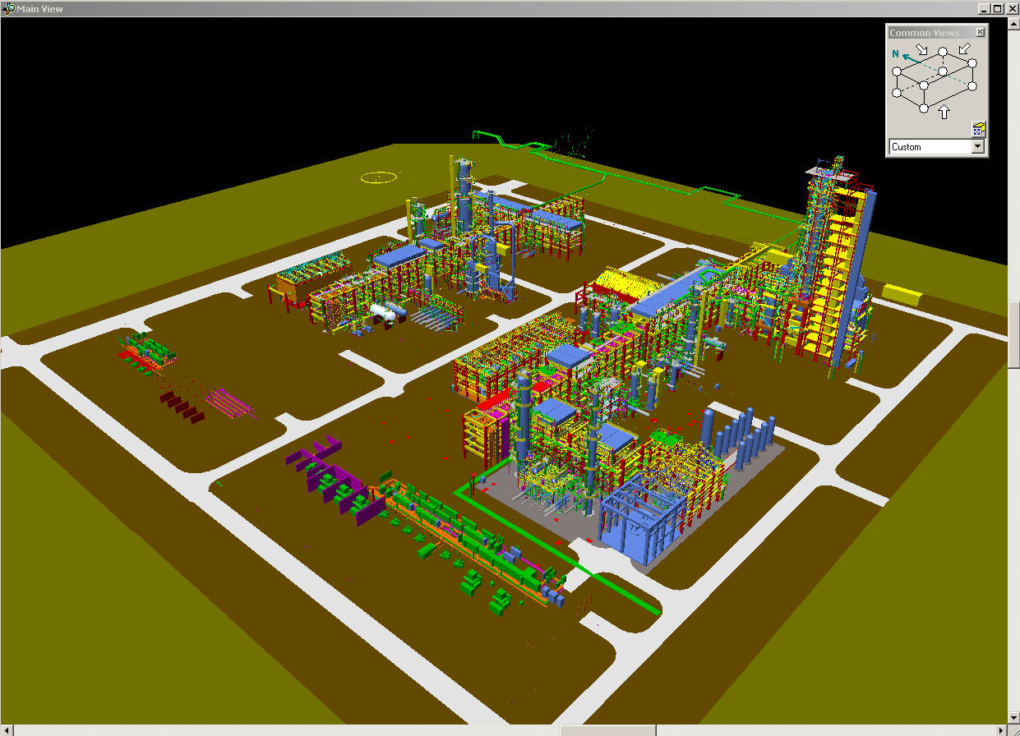This screenshot has width=1020, height=736.
Task: Close the Common Views panel
Action: 980,33
